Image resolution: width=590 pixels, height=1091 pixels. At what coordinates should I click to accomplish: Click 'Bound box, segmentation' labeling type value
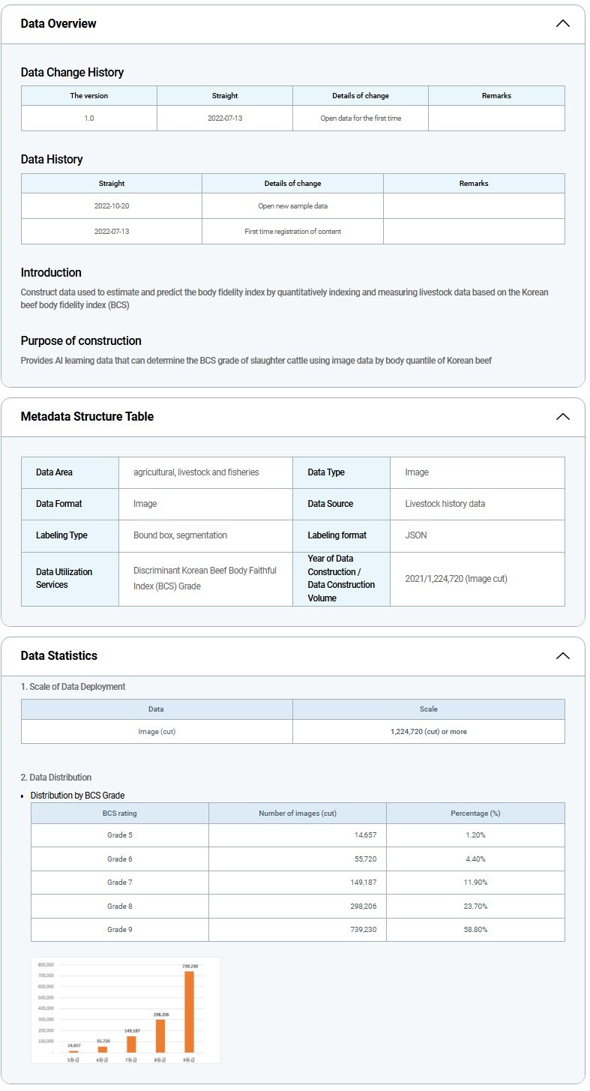[180, 535]
